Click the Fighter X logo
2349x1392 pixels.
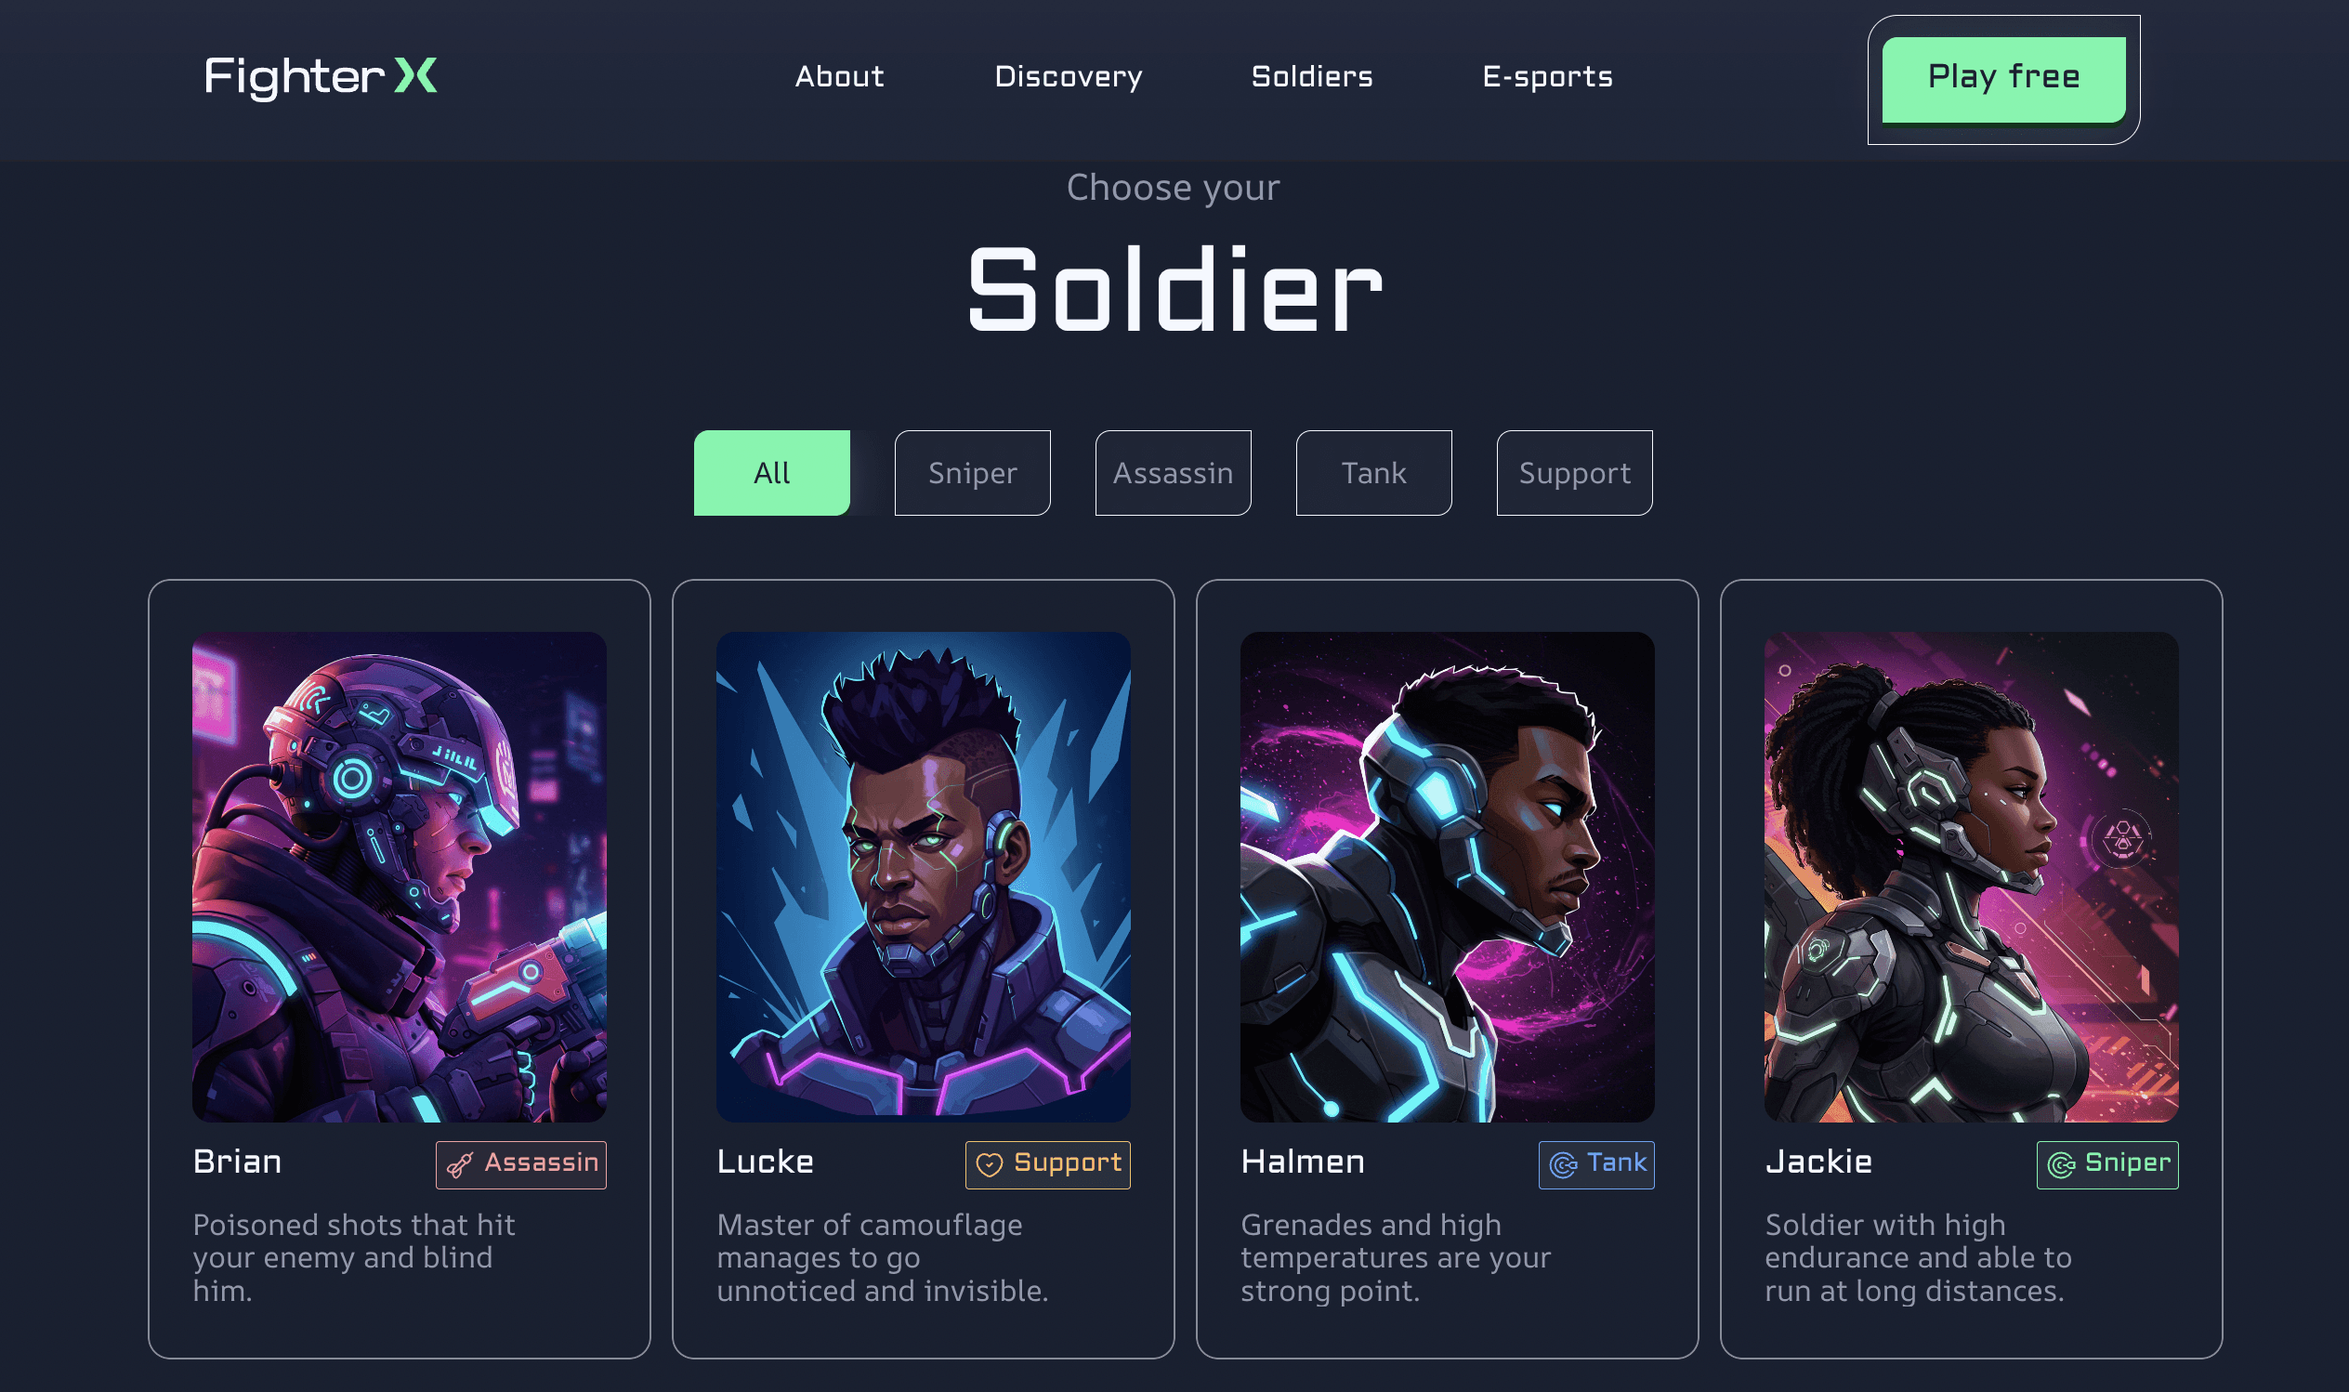click(x=321, y=77)
